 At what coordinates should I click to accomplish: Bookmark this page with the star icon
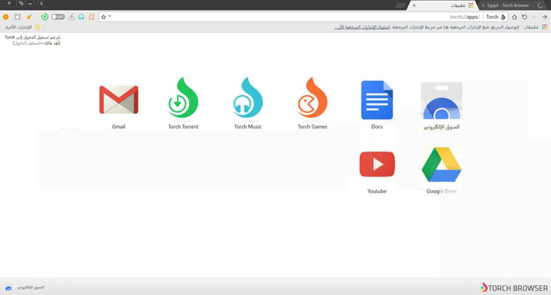point(104,16)
